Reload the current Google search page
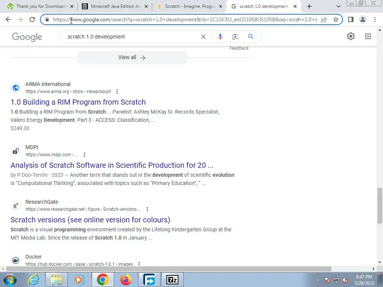 (32, 19)
